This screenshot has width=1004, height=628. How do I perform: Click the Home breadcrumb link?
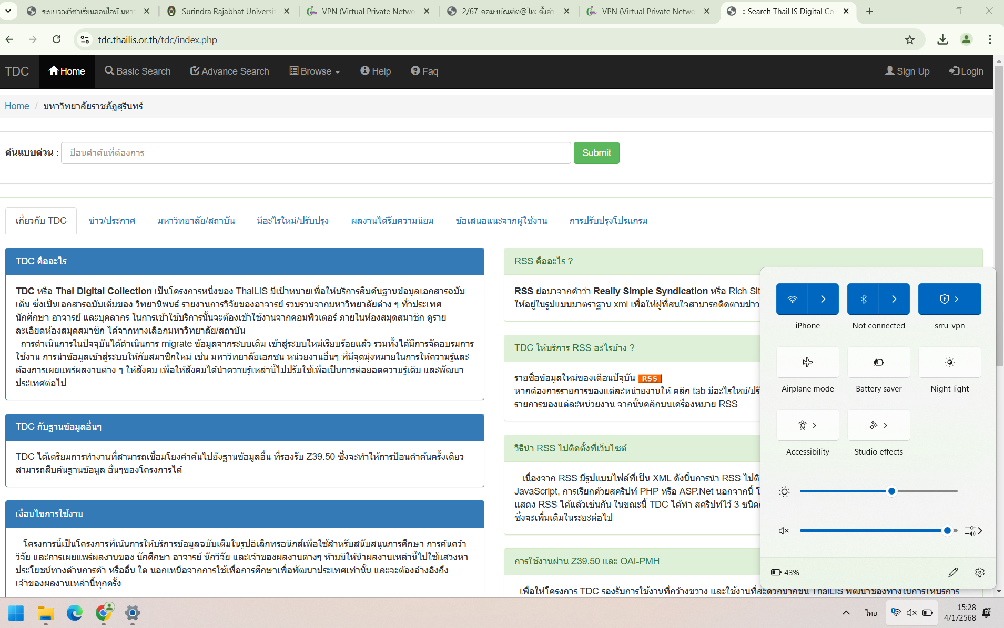coord(17,106)
